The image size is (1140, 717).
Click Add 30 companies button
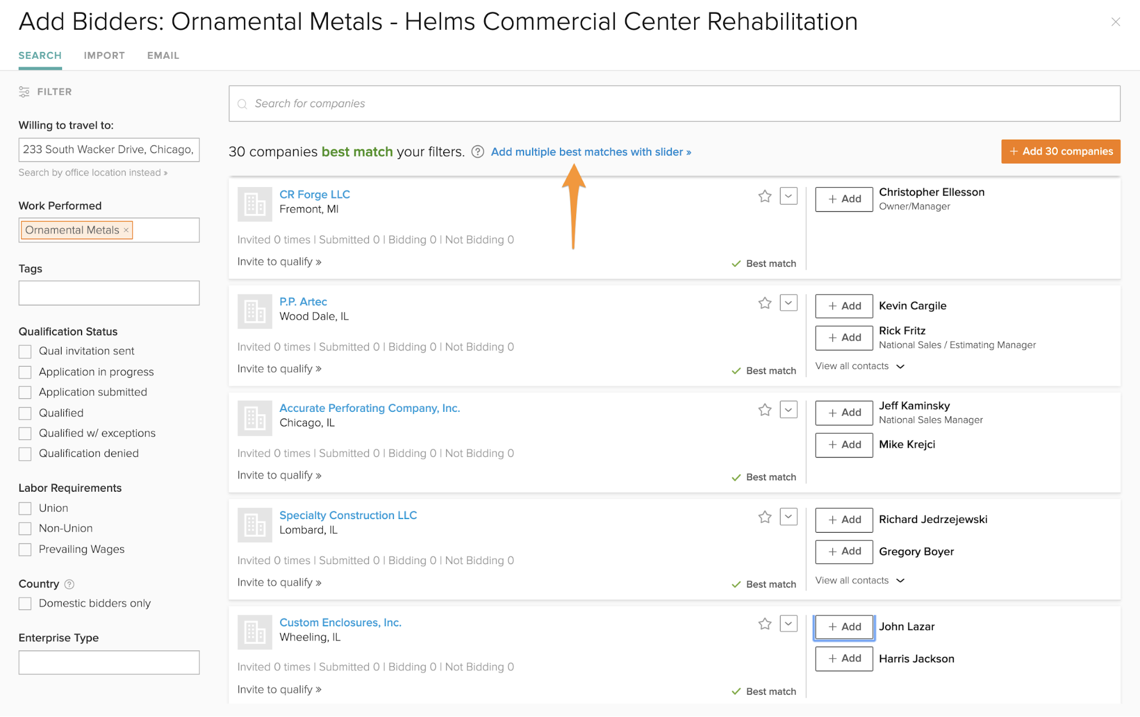click(1061, 151)
